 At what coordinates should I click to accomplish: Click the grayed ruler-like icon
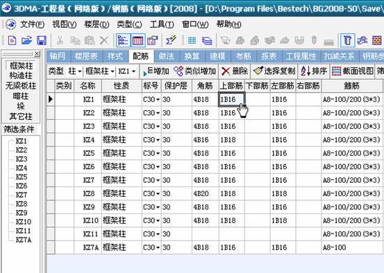click(x=328, y=42)
